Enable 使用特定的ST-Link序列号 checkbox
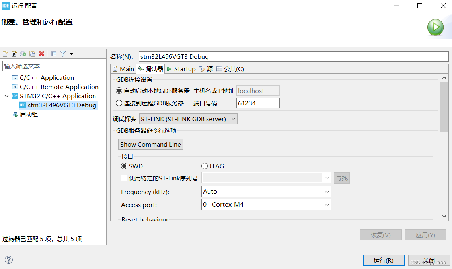This screenshot has height=269, width=452. click(124, 178)
